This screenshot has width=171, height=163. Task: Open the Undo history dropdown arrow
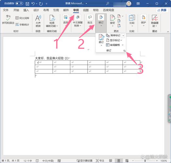(x=37, y=4)
